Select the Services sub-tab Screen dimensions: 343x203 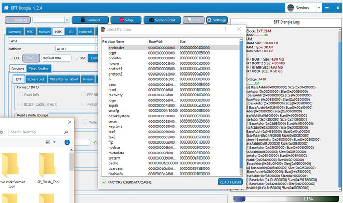pos(18,69)
